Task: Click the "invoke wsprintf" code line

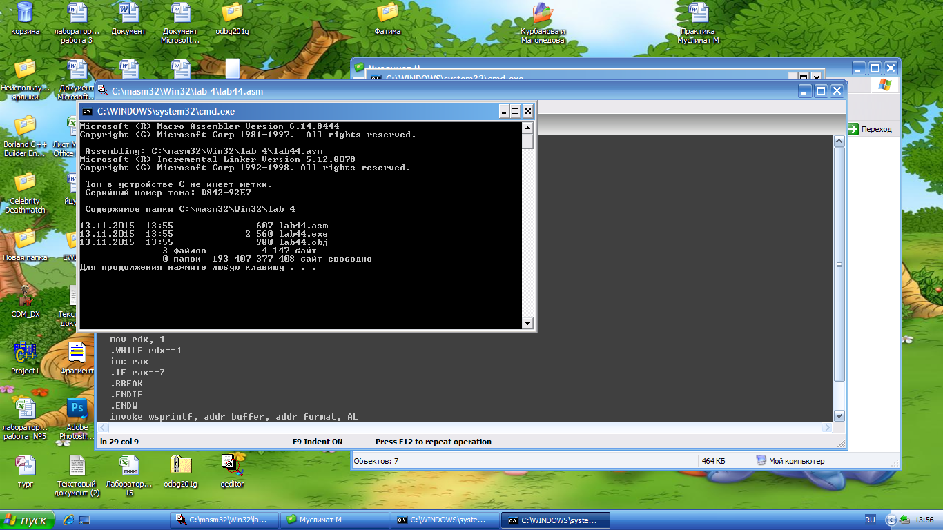Action: [x=234, y=417]
